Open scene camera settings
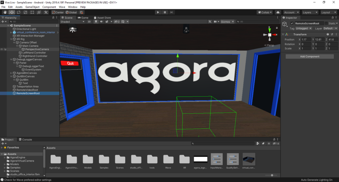339x182 pixels. [x=215, y=22]
